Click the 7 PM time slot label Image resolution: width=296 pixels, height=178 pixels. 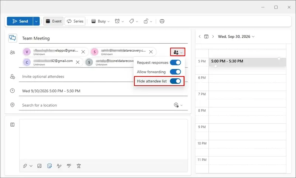click(x=202, y=94)
